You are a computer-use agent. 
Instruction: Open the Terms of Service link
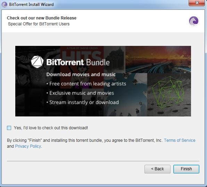180,140
